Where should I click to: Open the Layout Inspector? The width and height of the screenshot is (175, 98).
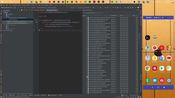134,95
